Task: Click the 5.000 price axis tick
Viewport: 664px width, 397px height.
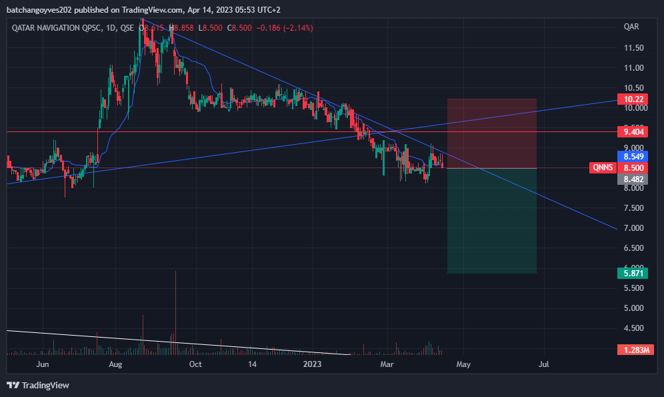Action: coord(633,308)
